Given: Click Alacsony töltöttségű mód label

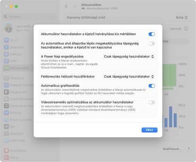Looking at the screenshot, I should (86, 17).
